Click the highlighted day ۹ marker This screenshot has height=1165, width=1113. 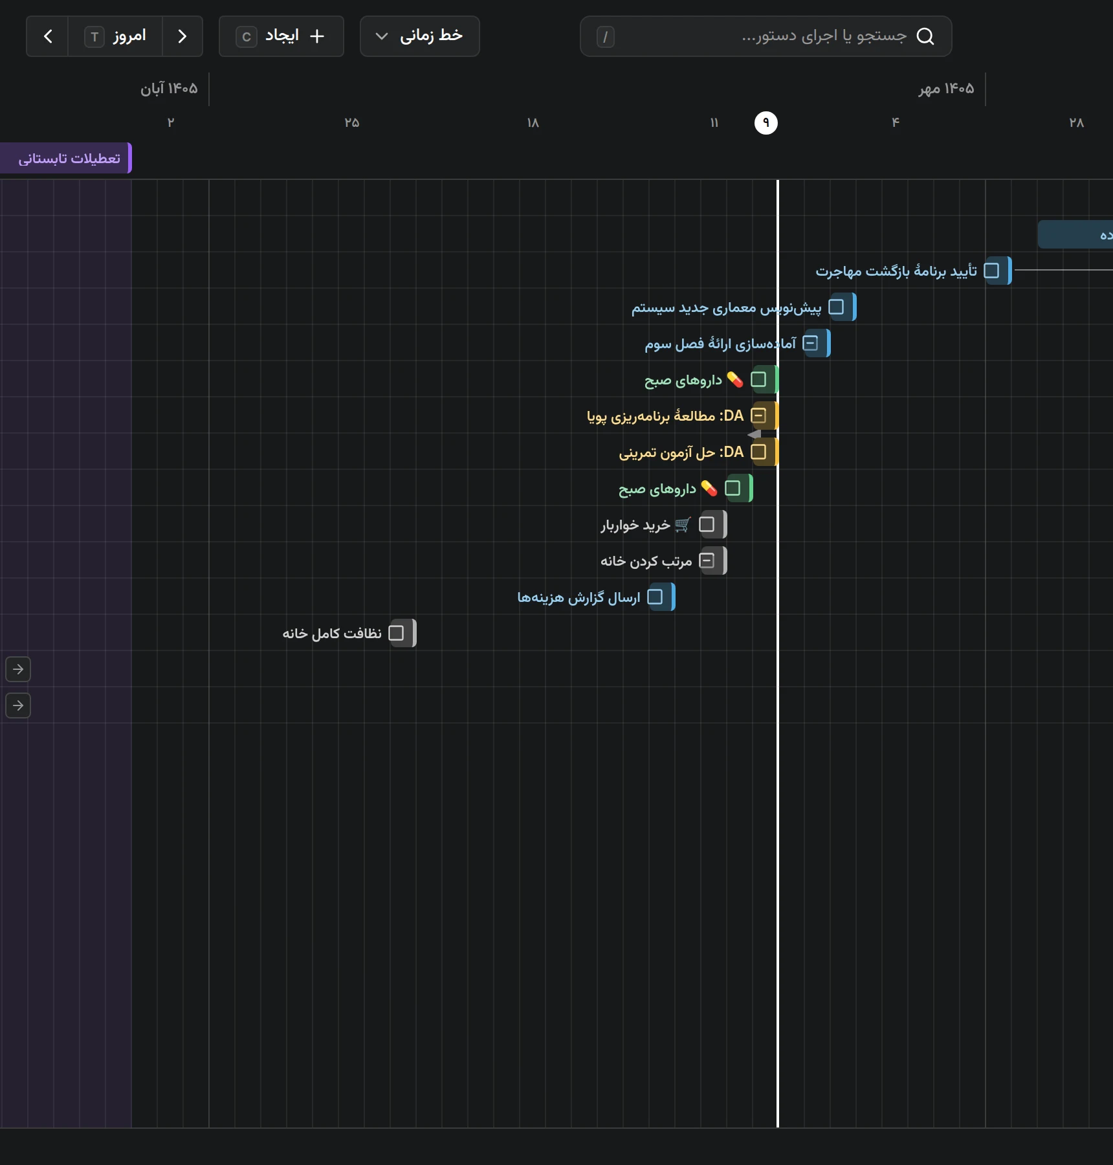pyautogui.click(x=766, y=123)
